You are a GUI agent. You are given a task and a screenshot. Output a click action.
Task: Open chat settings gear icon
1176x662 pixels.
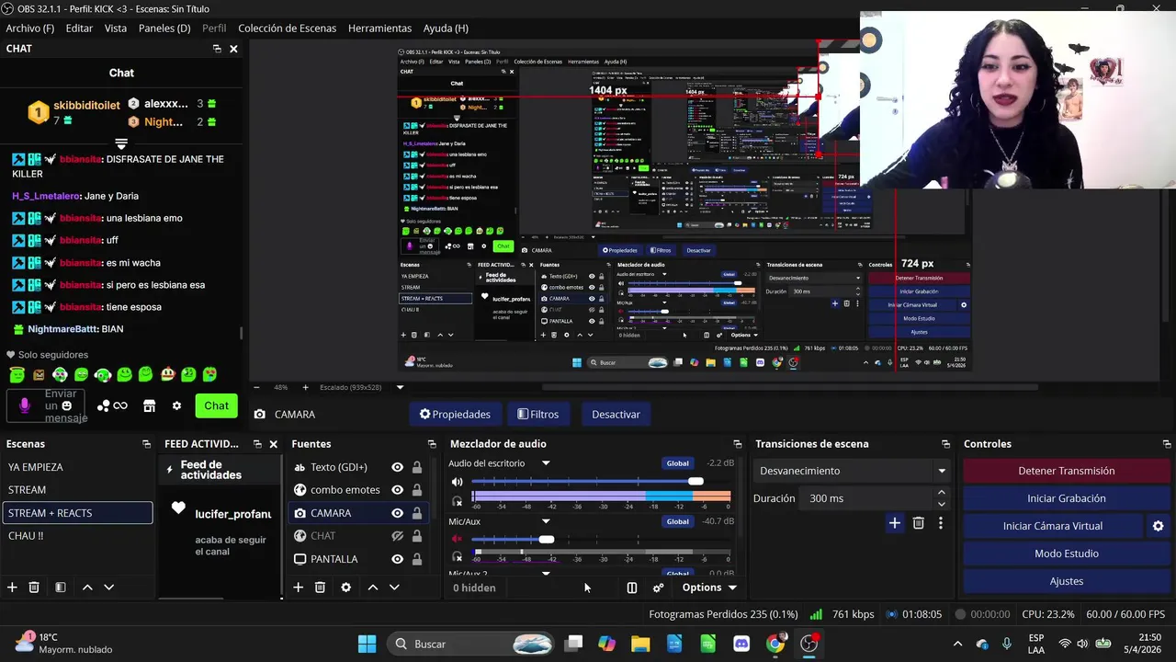[x=176, y=405]
